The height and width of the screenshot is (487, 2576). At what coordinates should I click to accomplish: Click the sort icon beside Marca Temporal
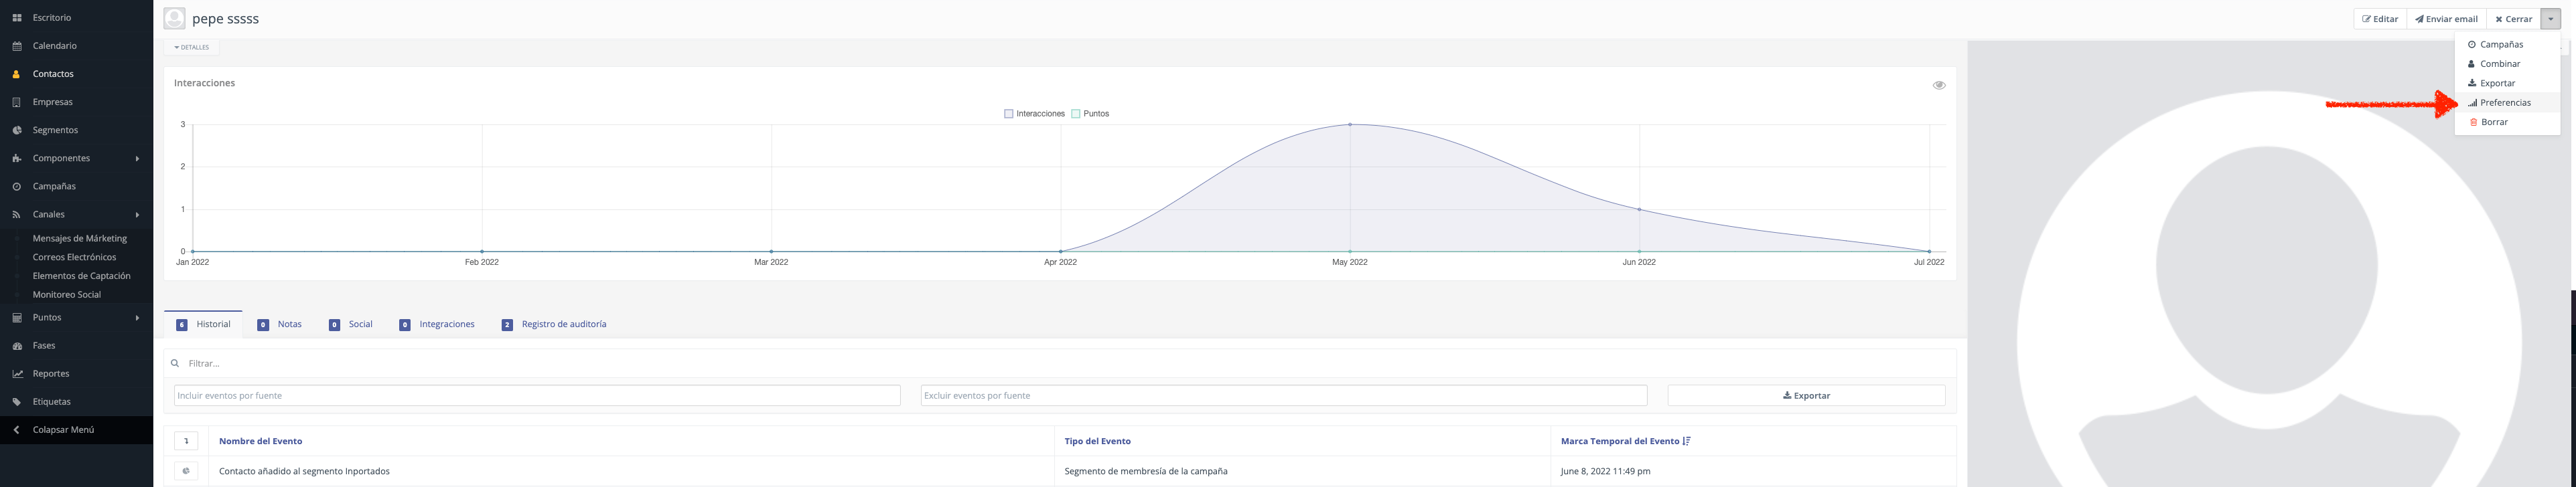pos(1686,441)
